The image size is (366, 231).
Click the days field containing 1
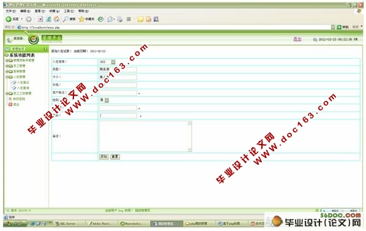(118, 115)
